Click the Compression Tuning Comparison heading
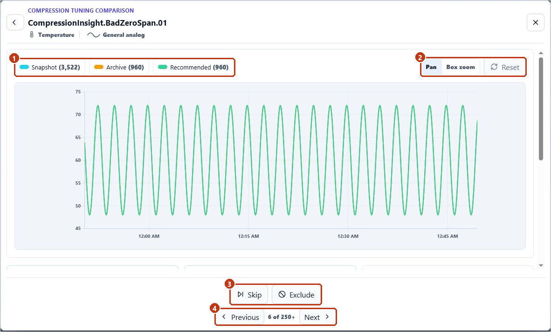 (81, 11)
